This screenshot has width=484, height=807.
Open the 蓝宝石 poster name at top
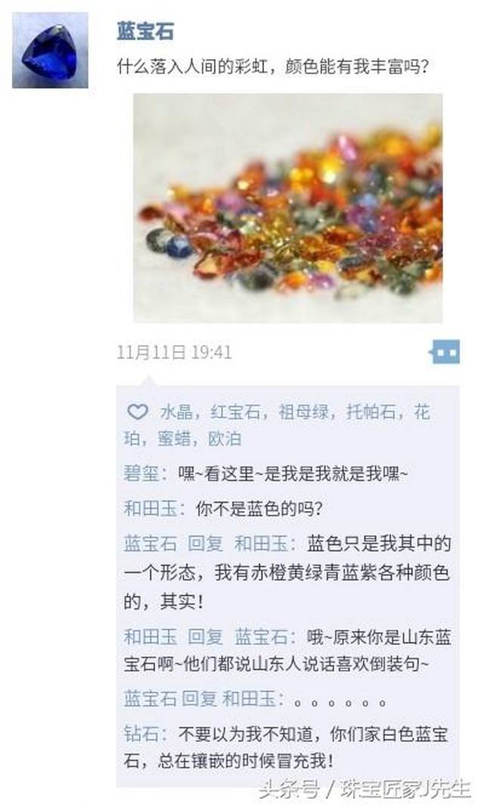[145, 32]
